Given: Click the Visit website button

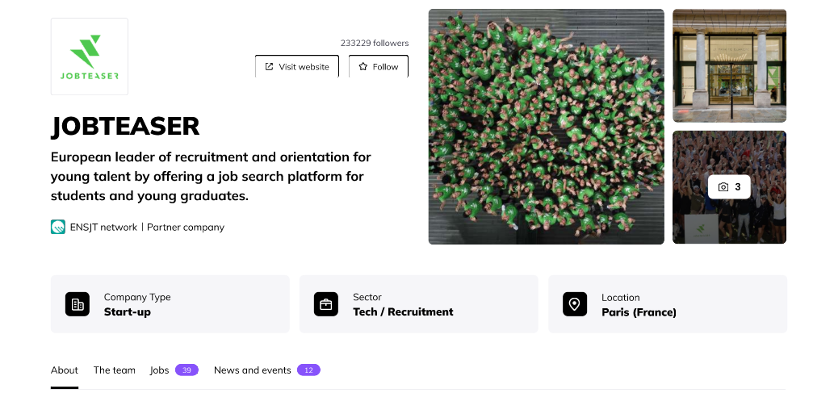Looking at the screenshot, I should [297, 66].
